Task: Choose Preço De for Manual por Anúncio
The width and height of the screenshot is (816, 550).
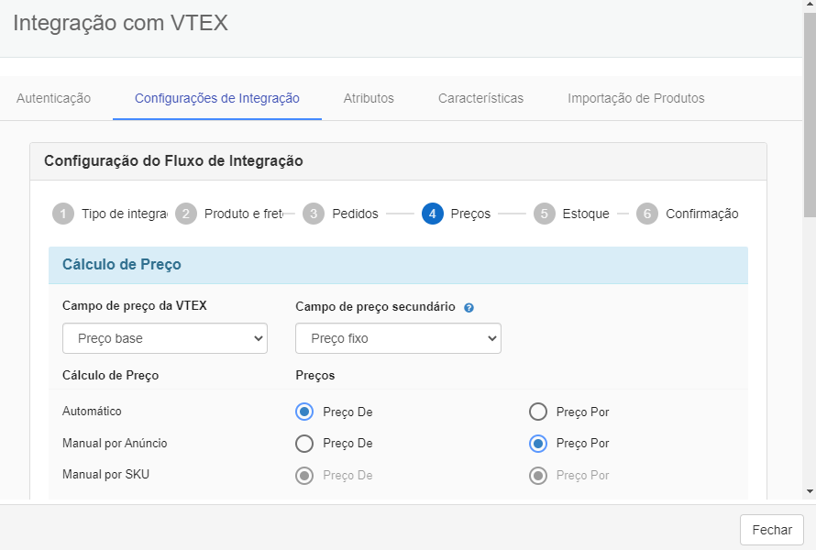Action: coord(304,444)
